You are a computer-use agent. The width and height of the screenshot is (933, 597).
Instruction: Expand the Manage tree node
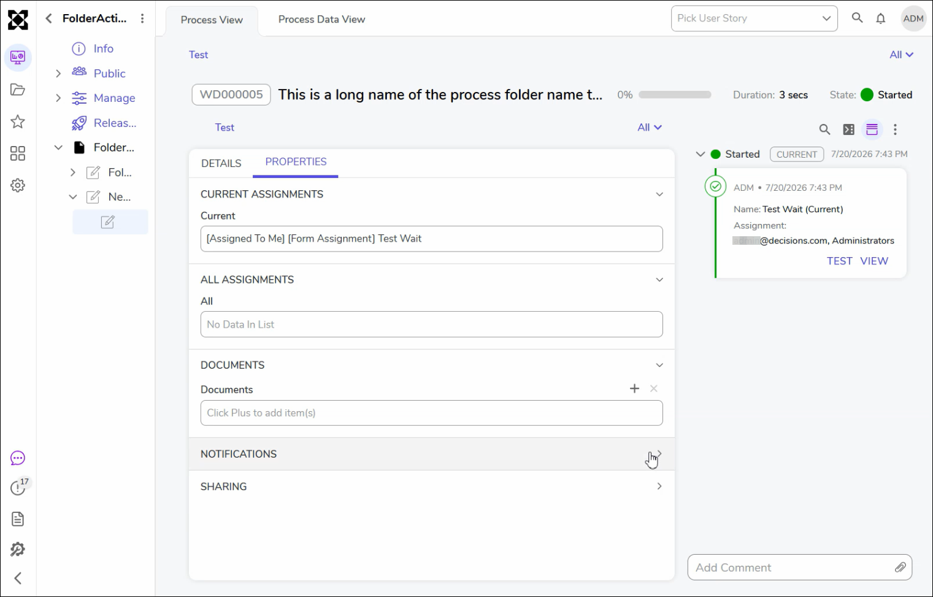[58, 98]
